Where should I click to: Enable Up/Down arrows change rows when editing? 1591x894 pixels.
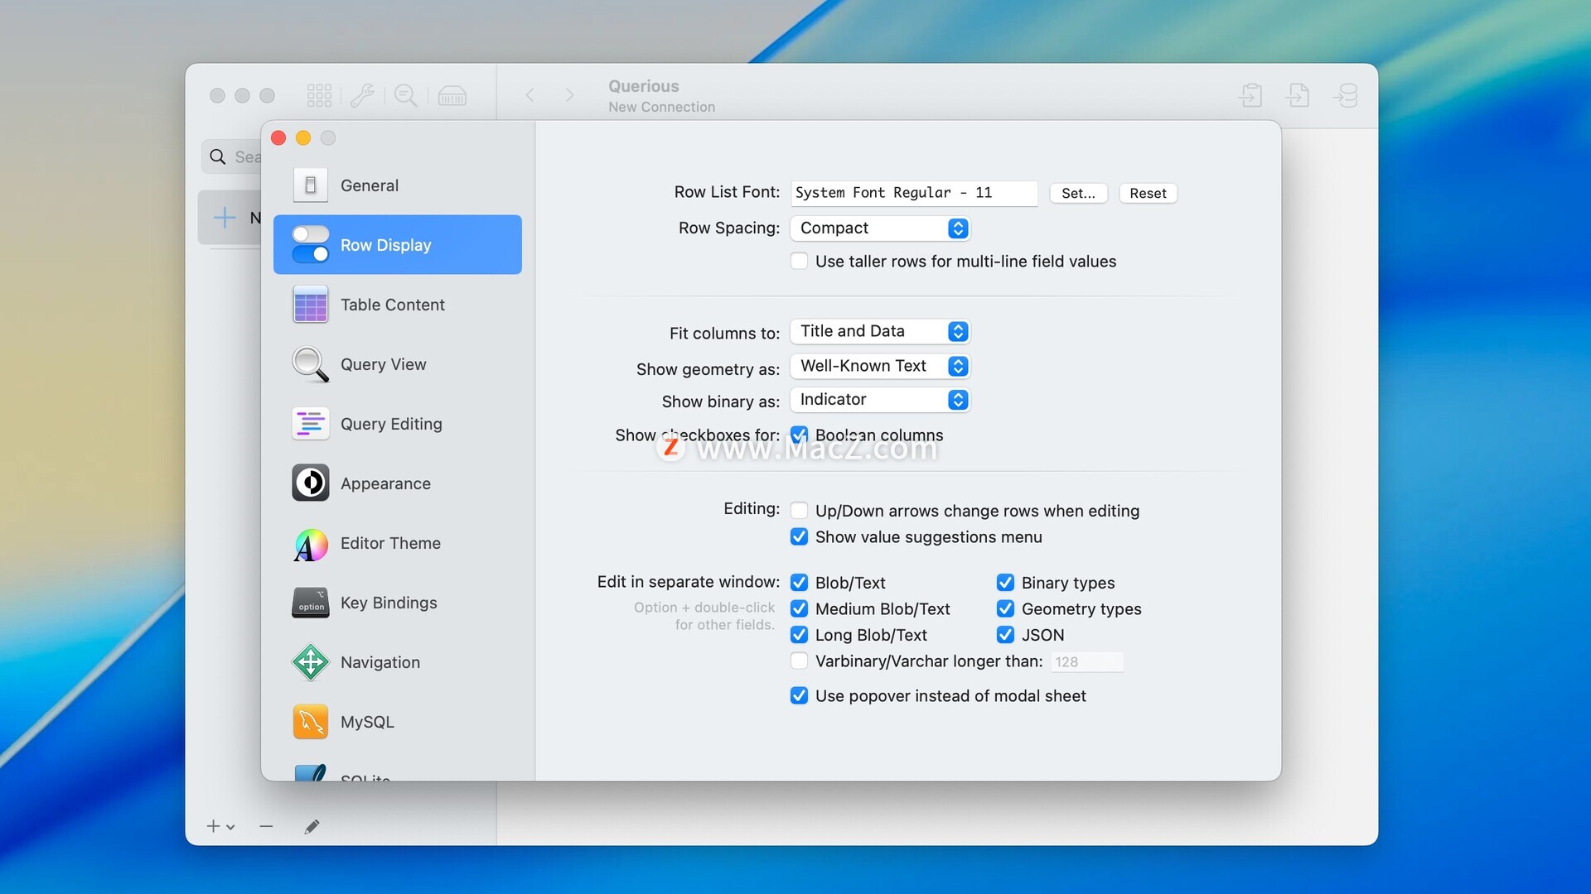tap(799, 511)
